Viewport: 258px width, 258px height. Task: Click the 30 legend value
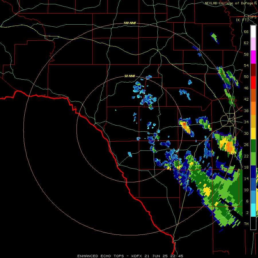pyautogui.click(x=246, y=133)
